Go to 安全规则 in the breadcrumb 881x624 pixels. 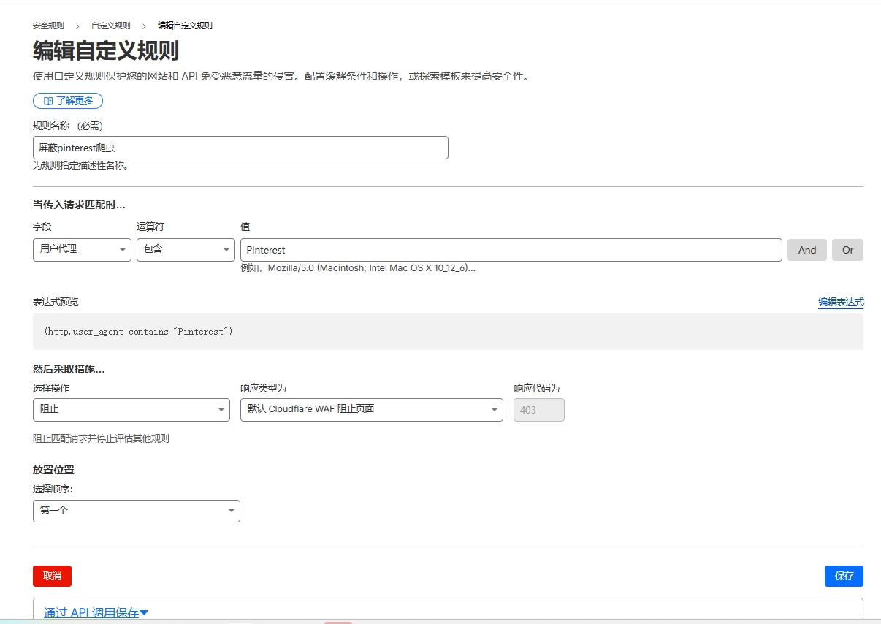point(48,26)
